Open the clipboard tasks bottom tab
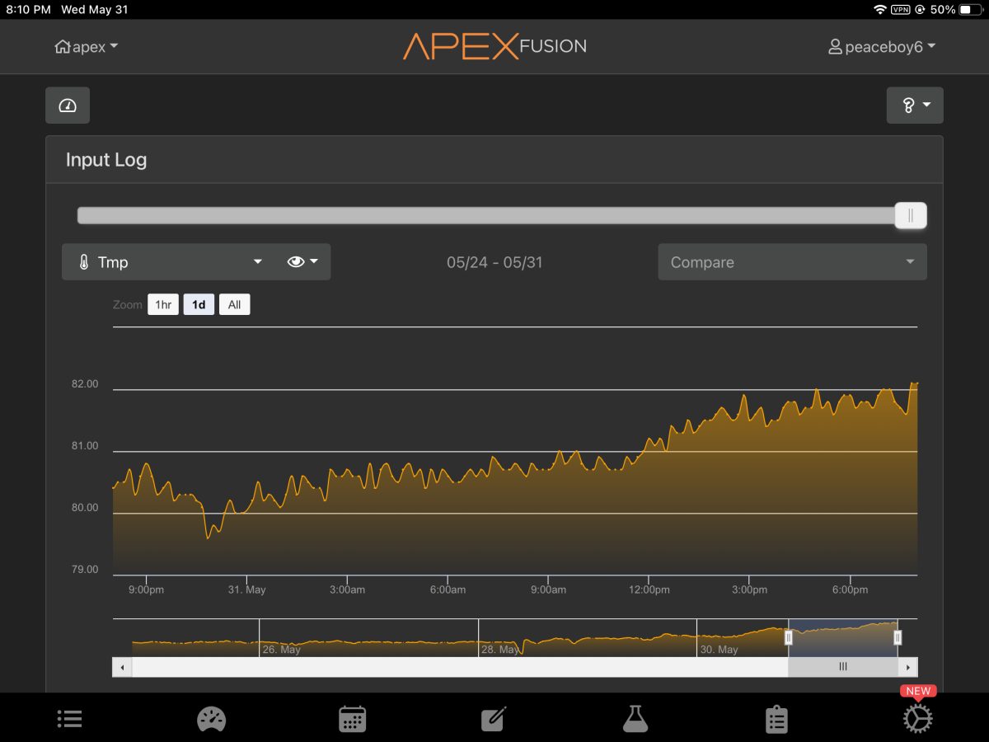The width and height of the screenshot is (989, 742). coord(776,719)
